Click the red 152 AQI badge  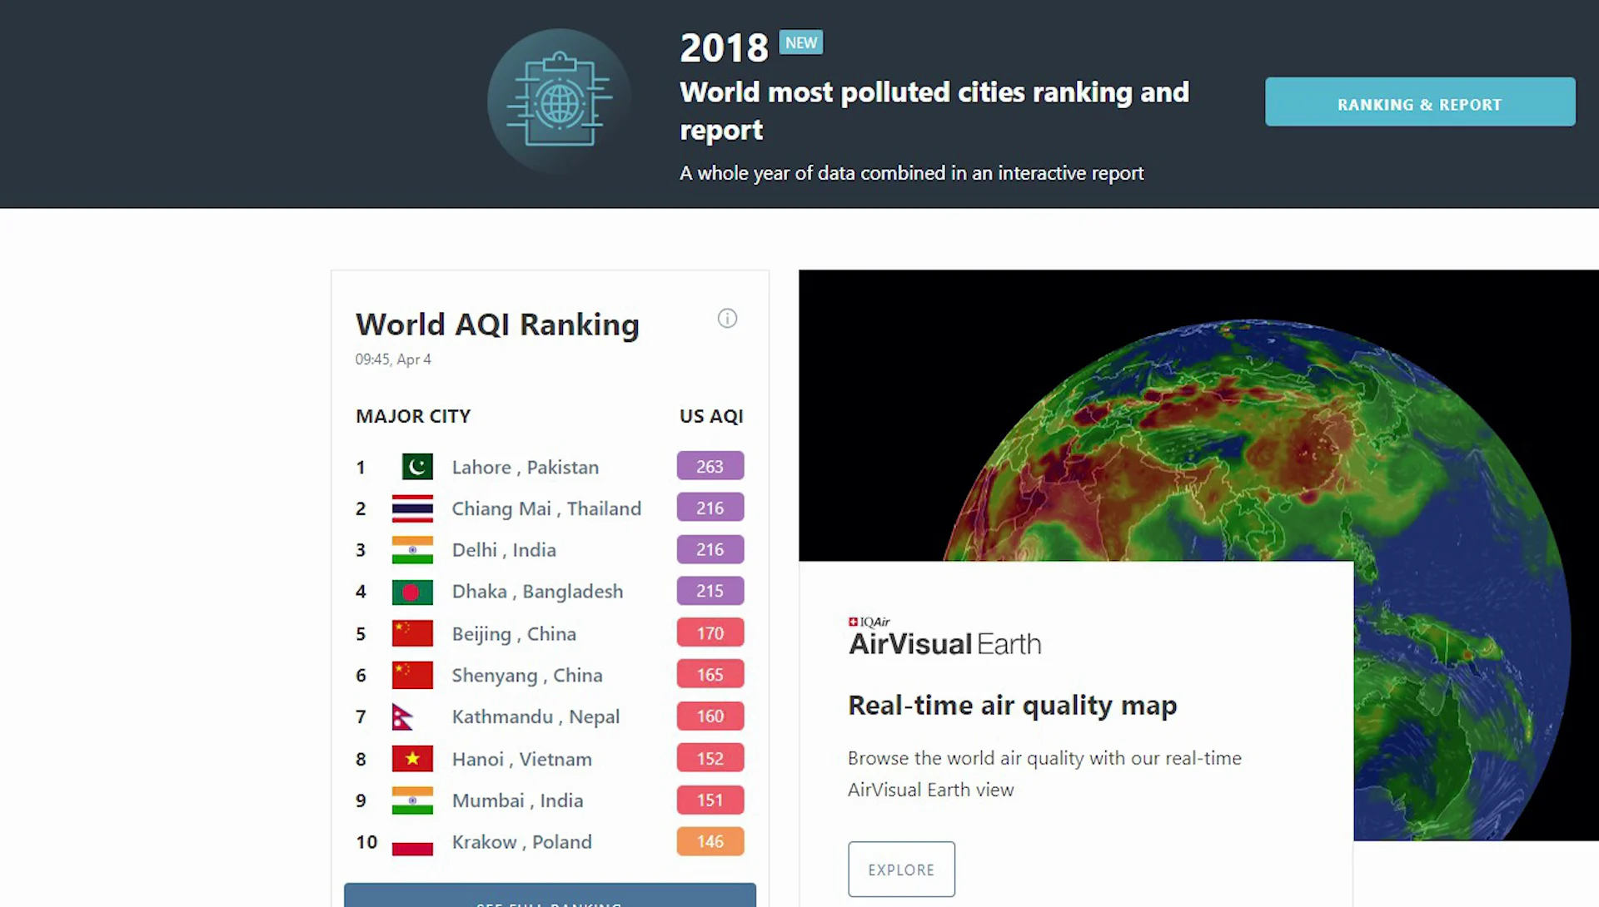tap(710, 758)
